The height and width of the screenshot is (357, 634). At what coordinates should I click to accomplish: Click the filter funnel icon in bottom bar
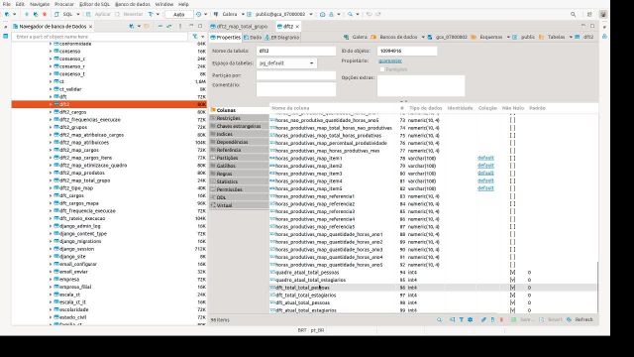coord(462,319)
